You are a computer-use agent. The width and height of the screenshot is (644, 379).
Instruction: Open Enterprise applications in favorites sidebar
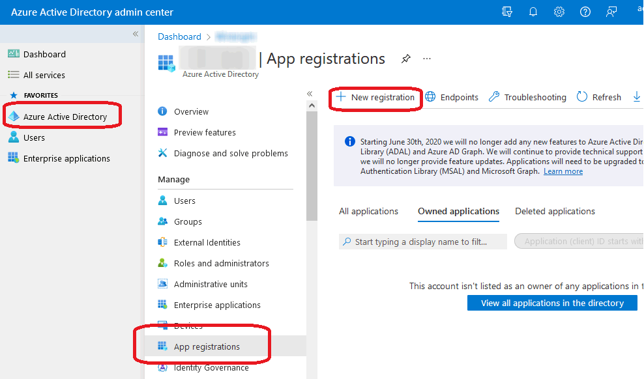tap(66, 159)
